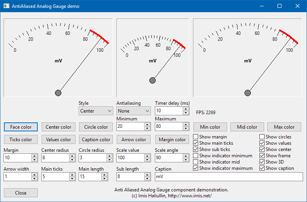Click the Caption text field containing mV
This screenshot has height=202, width=307.
[x=229, y=177]
